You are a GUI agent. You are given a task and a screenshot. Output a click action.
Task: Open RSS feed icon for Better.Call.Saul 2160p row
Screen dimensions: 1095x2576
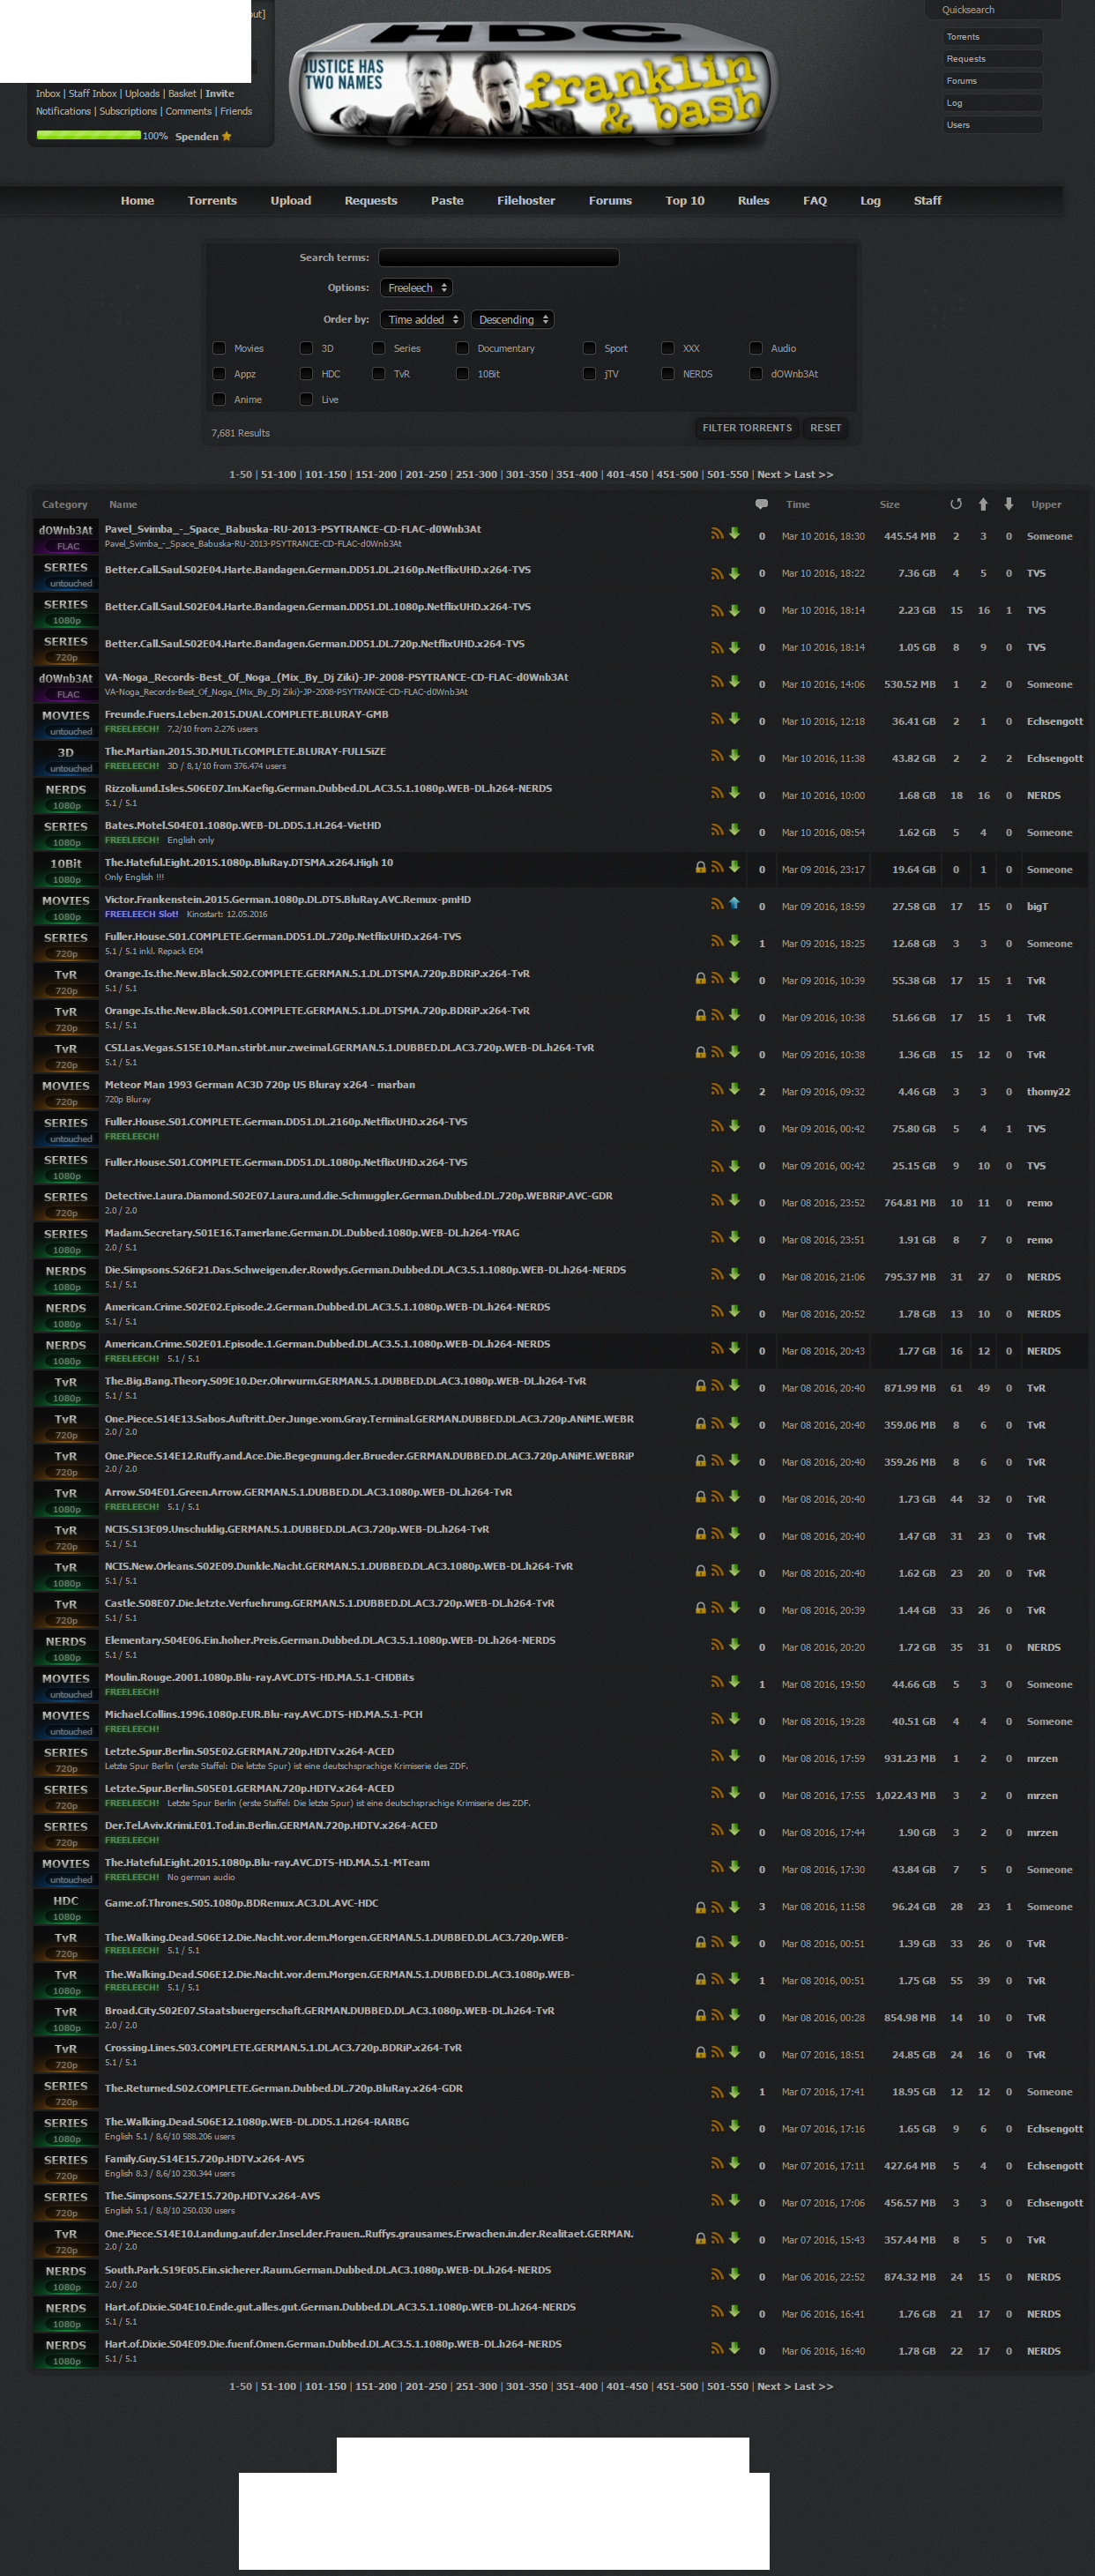[x=717, y=573]
